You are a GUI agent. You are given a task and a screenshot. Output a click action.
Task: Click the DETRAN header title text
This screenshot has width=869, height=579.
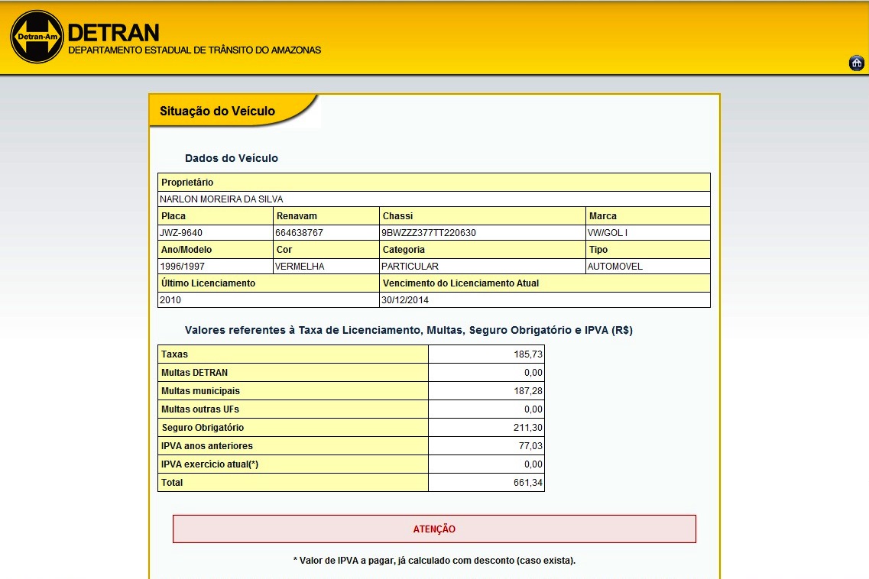coord(113,33)
